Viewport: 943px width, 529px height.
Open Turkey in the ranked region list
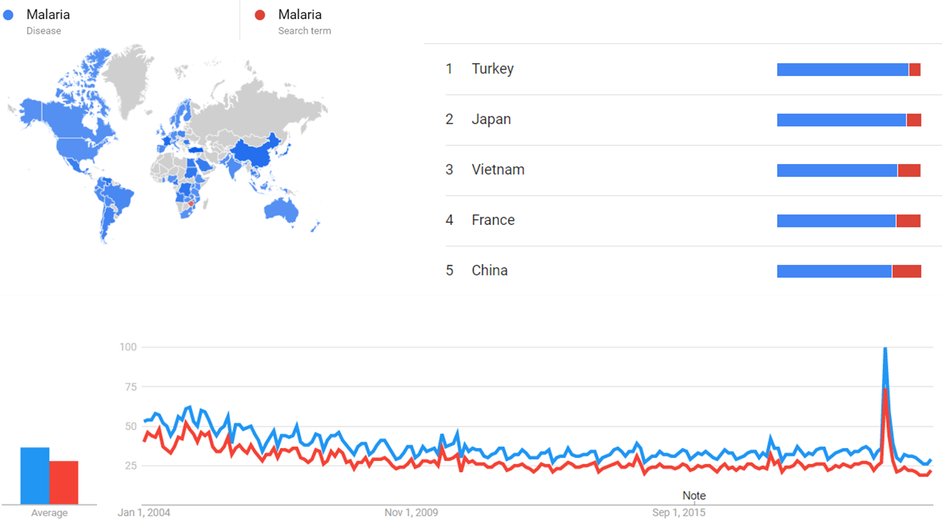click(x=492, y=69)
